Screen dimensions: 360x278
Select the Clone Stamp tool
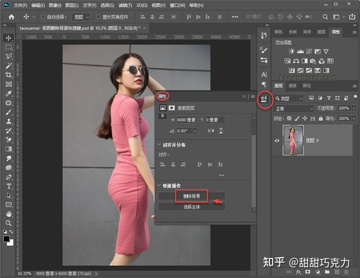coord(9,121)
